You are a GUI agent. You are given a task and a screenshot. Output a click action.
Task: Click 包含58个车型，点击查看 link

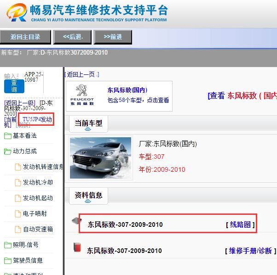(x=138, y=100)
